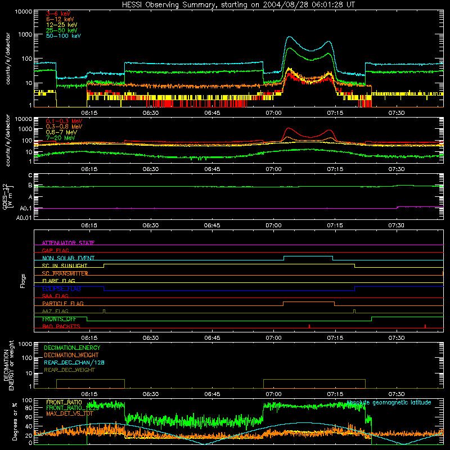Click the HESSI Observing Summary title text

coord(238,4)
